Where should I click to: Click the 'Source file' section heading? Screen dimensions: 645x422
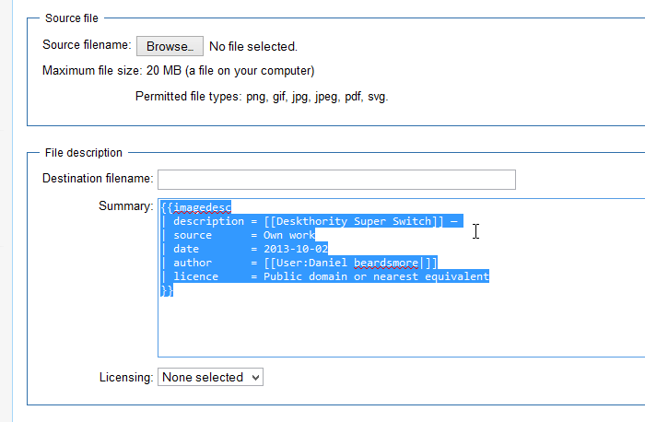pos(72,18)
